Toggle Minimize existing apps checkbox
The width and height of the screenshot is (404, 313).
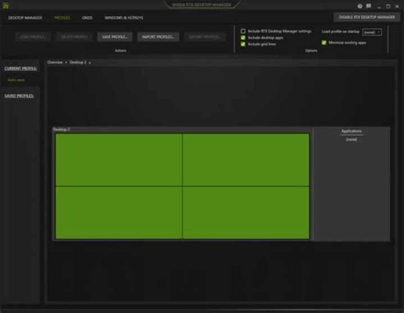(x=324, y=43)
